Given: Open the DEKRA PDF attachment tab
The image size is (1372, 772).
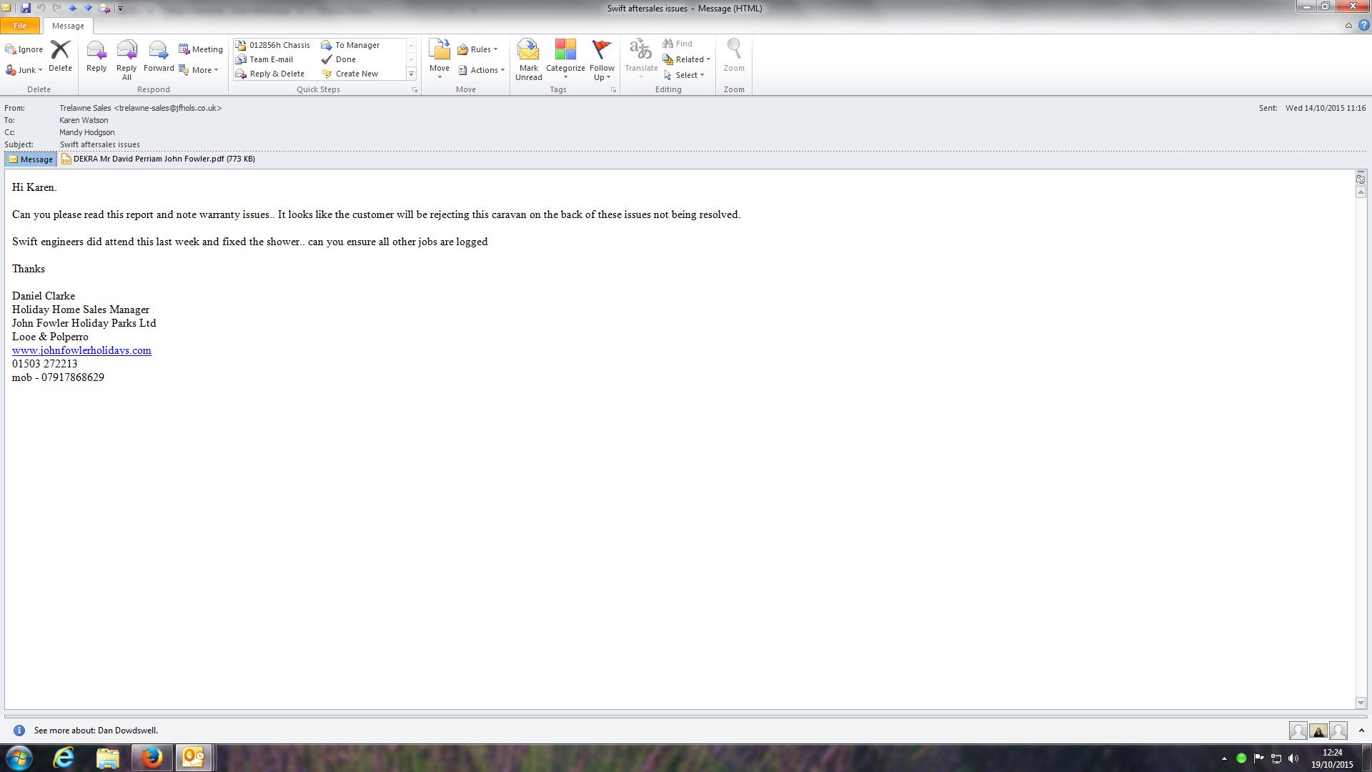Looking at the screenshot, I should pos(158,159).
